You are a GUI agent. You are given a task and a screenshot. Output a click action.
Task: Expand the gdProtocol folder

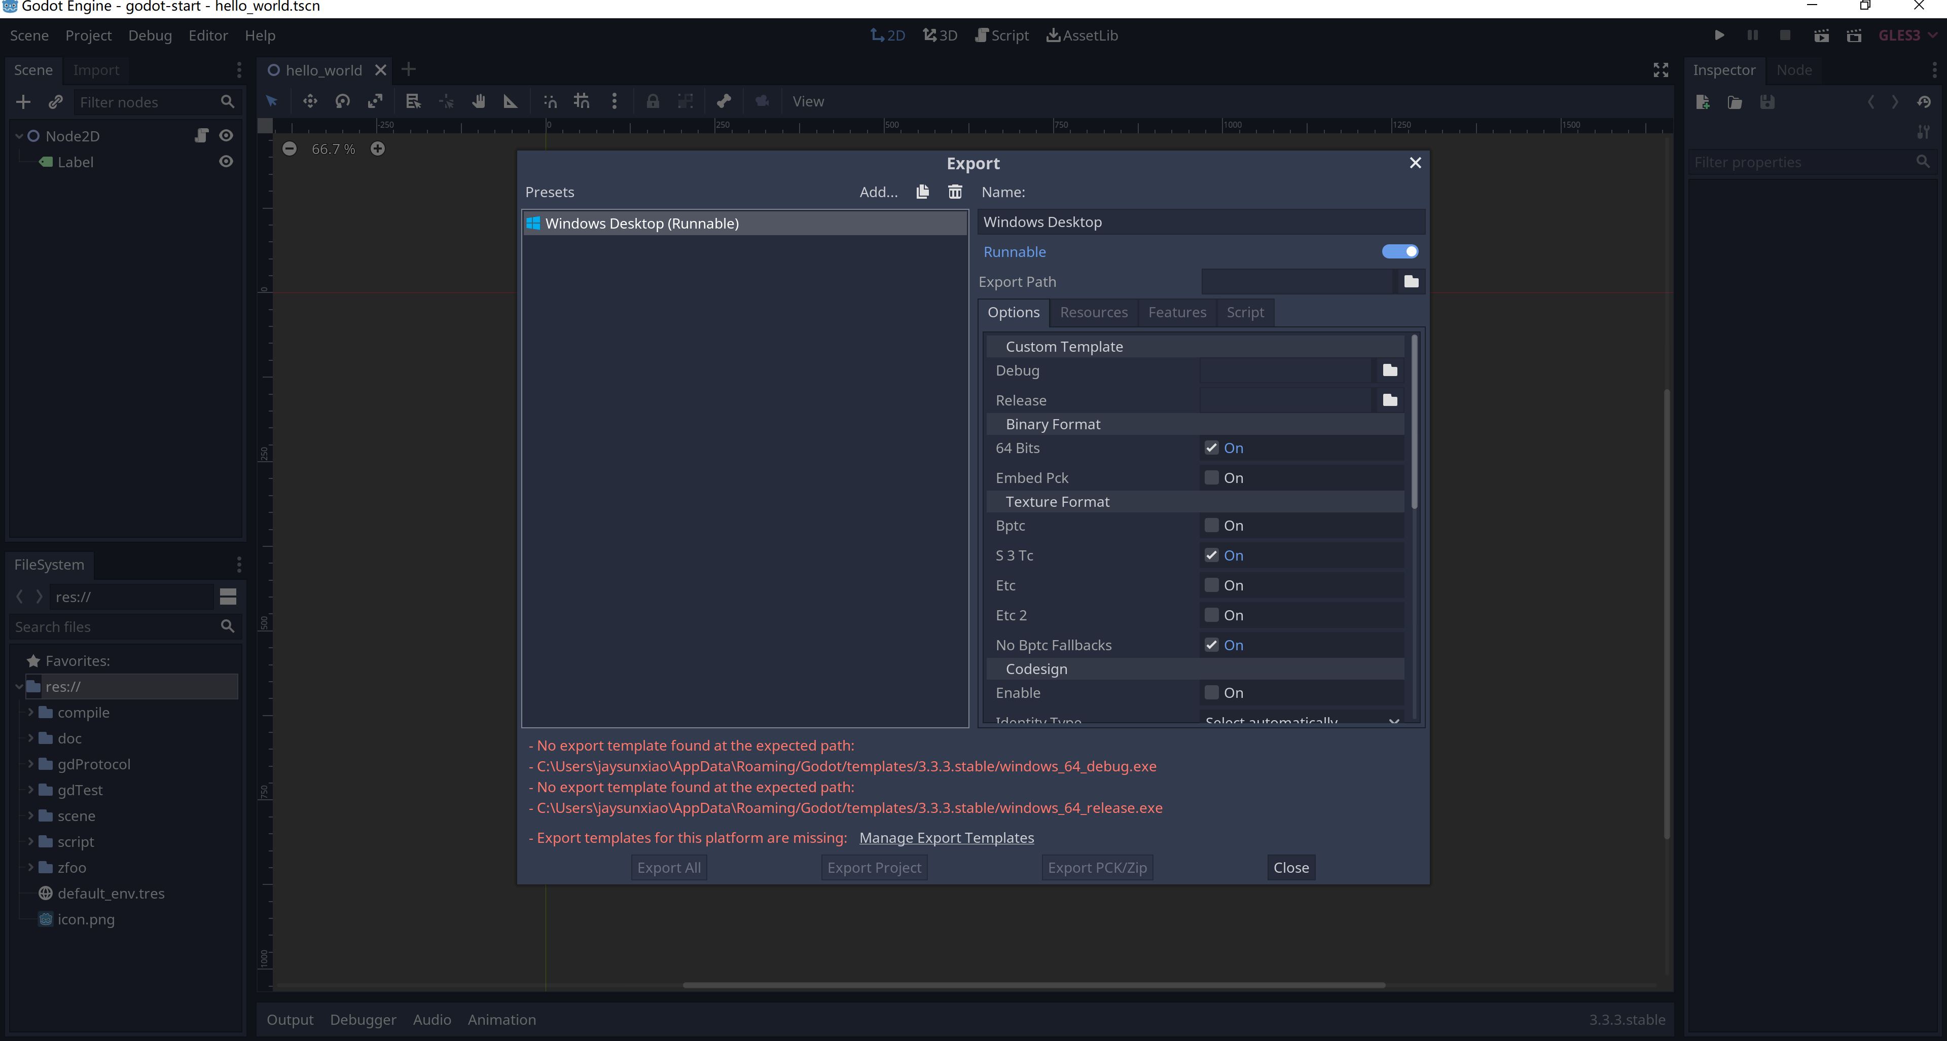pos(31,764)
